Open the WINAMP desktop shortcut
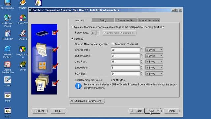 [x=23, y=4]
